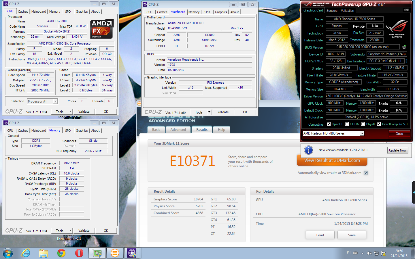Screen dimensions: 415x276
Task: Click the GPU-Z BIOS save chip icon
Action: click(404, 47)
